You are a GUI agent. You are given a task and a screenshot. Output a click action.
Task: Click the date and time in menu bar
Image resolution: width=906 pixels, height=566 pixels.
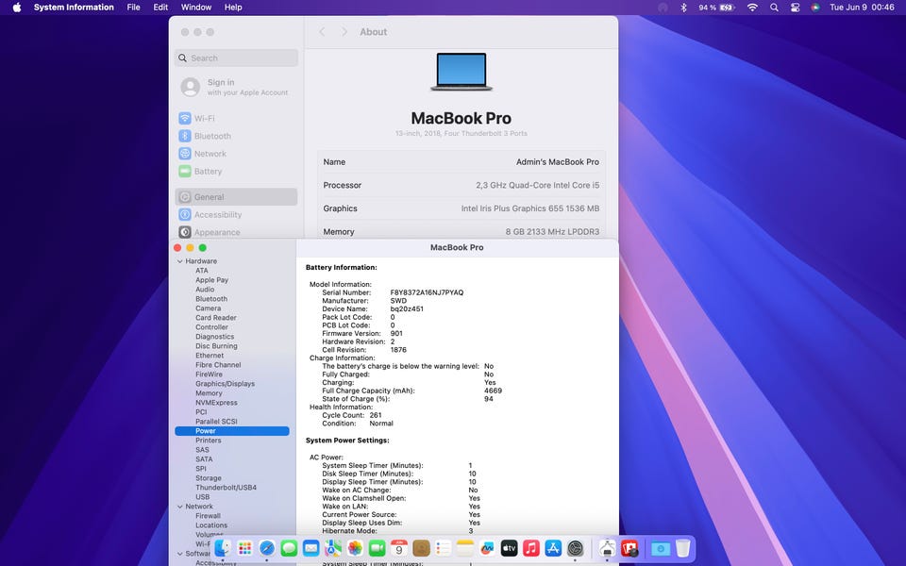[862, 8]
